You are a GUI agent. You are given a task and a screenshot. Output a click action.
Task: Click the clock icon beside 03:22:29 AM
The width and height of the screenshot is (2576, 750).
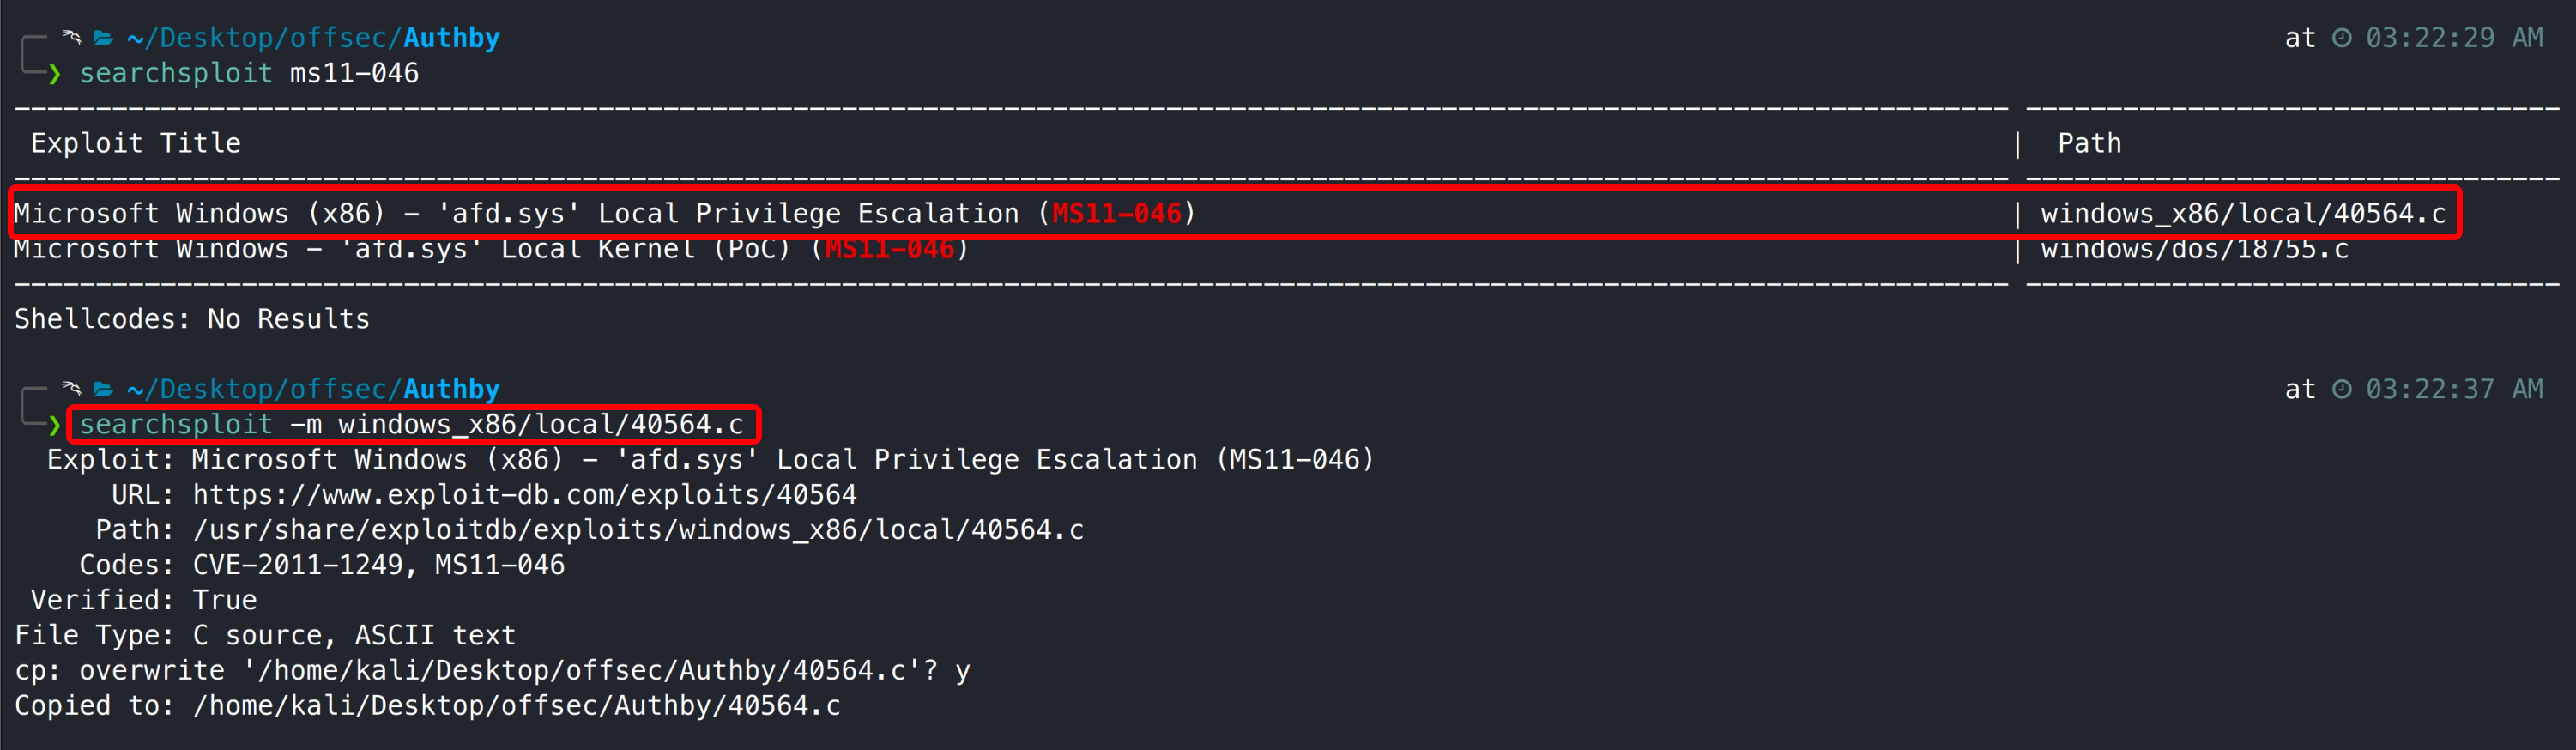(x=2342, y=38)
